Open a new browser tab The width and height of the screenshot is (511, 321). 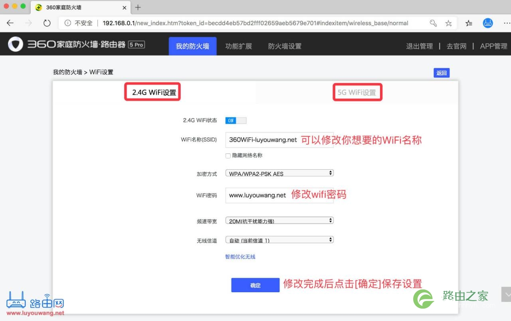coord(138,7)
